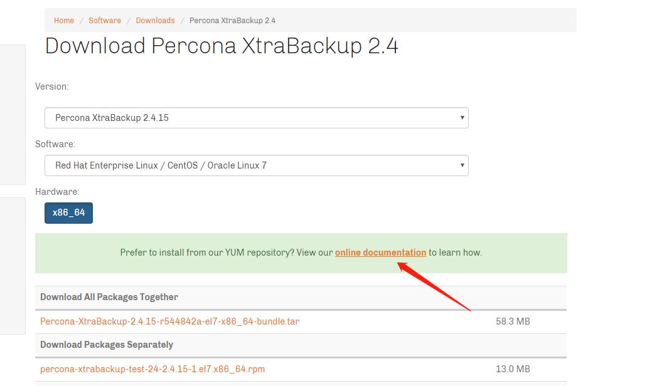The image size is (657, 386).
Task: Go to the Home breadcrumb link
Action: pyautogui.click(x=64, y=21)
